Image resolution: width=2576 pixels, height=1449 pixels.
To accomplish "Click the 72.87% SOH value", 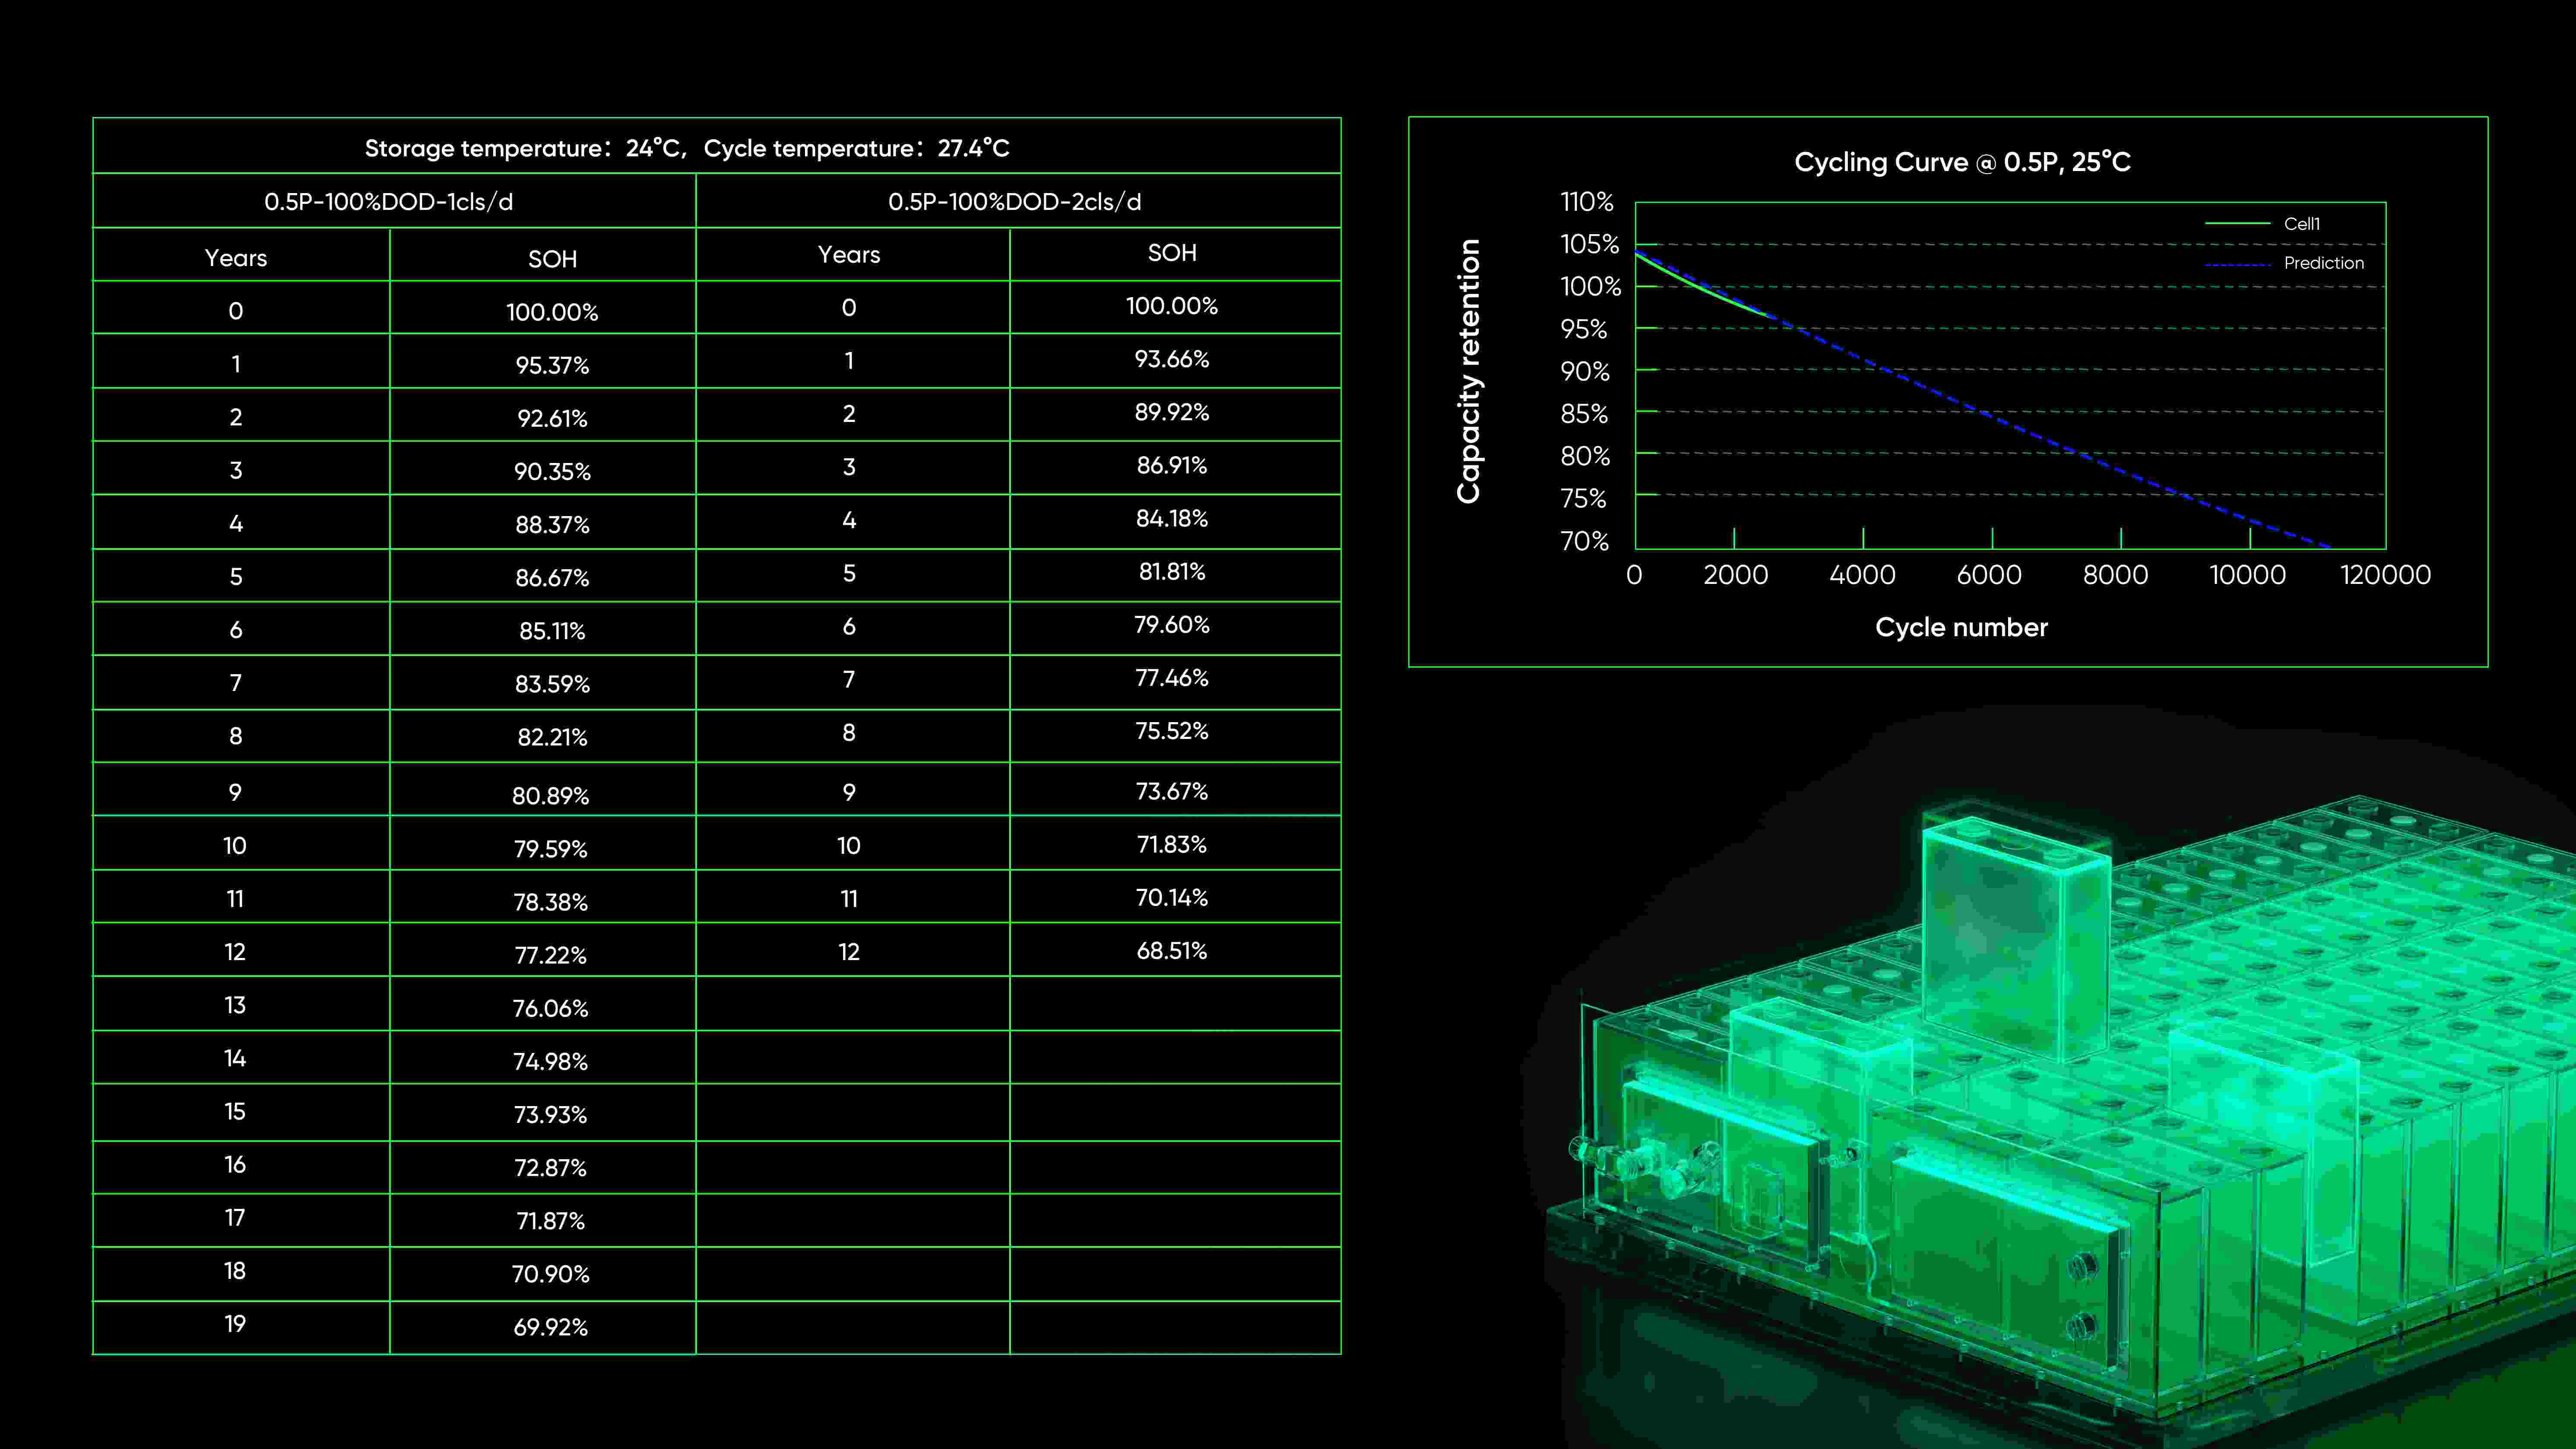I will click(551, 1167).
